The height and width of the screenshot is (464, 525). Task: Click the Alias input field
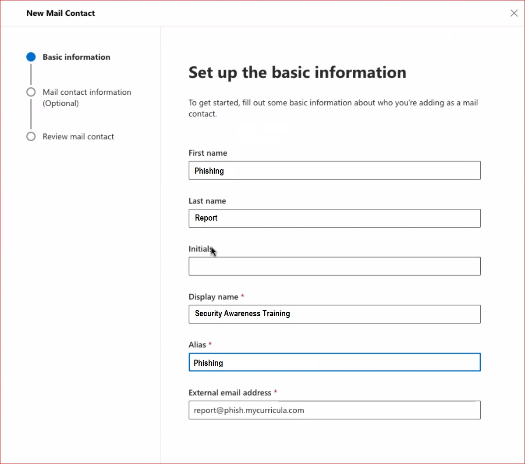click(x=334, y=362)
